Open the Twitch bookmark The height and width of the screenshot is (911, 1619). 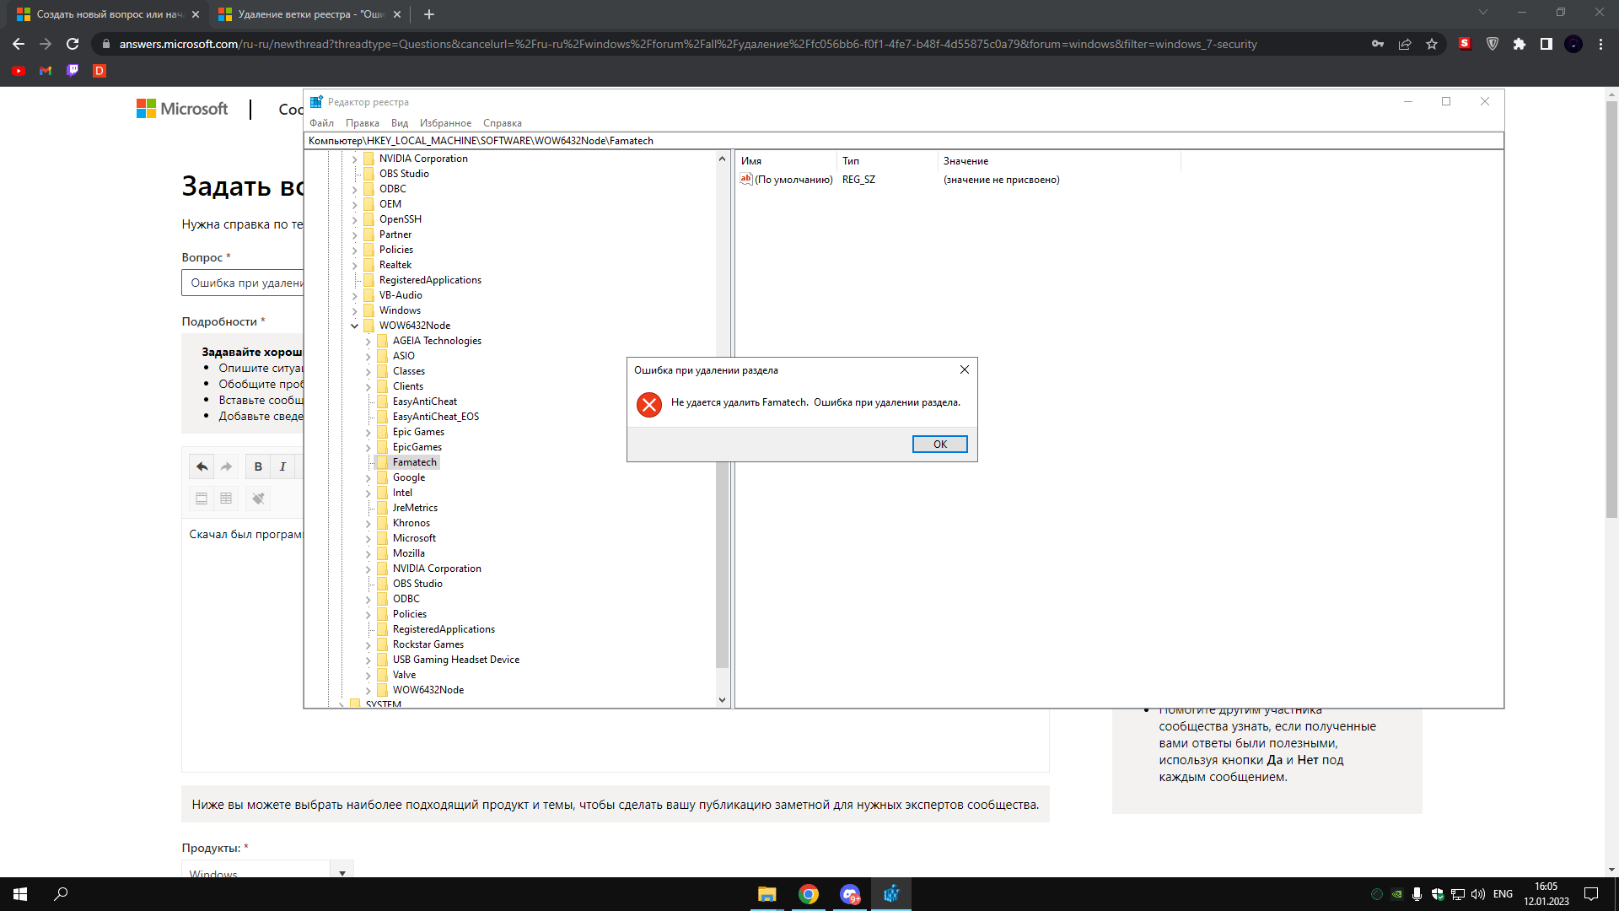point(73,71)
